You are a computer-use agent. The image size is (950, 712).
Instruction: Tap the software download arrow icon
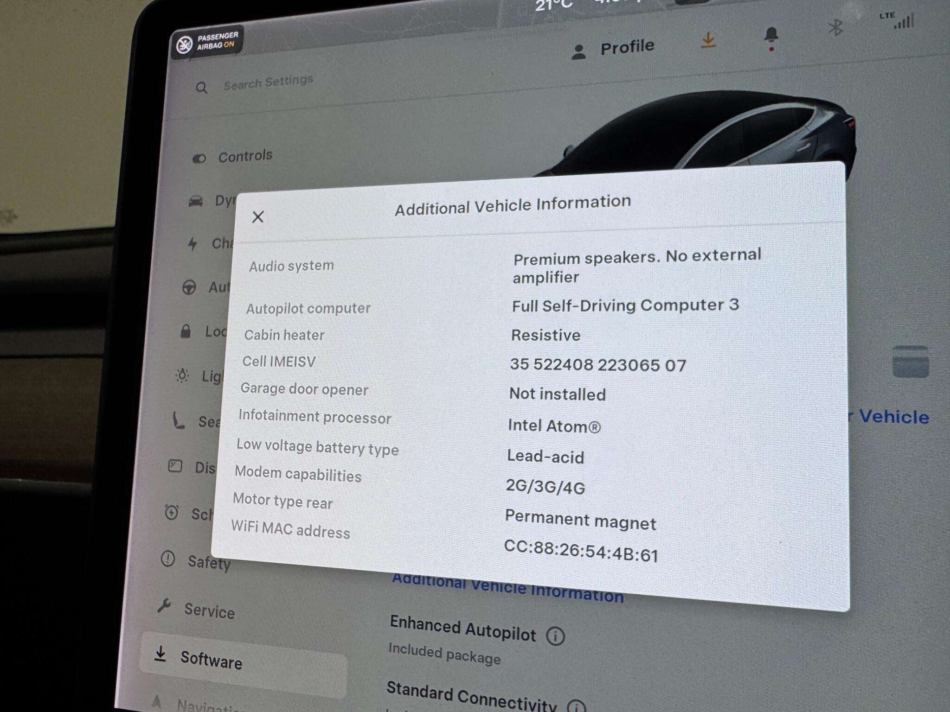707,40
